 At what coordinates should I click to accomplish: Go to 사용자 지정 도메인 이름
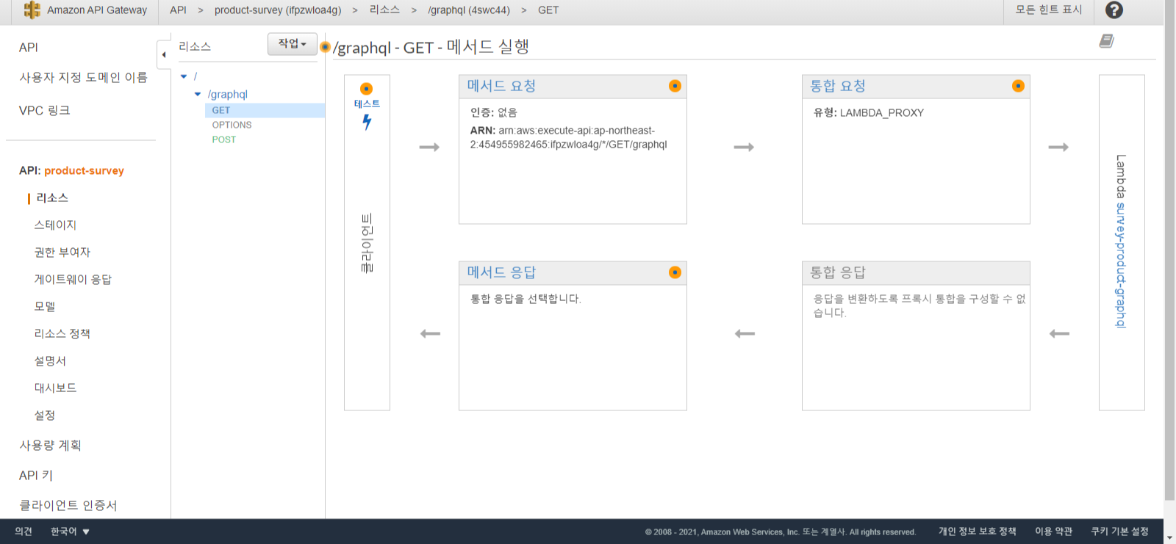pos(83,77)
